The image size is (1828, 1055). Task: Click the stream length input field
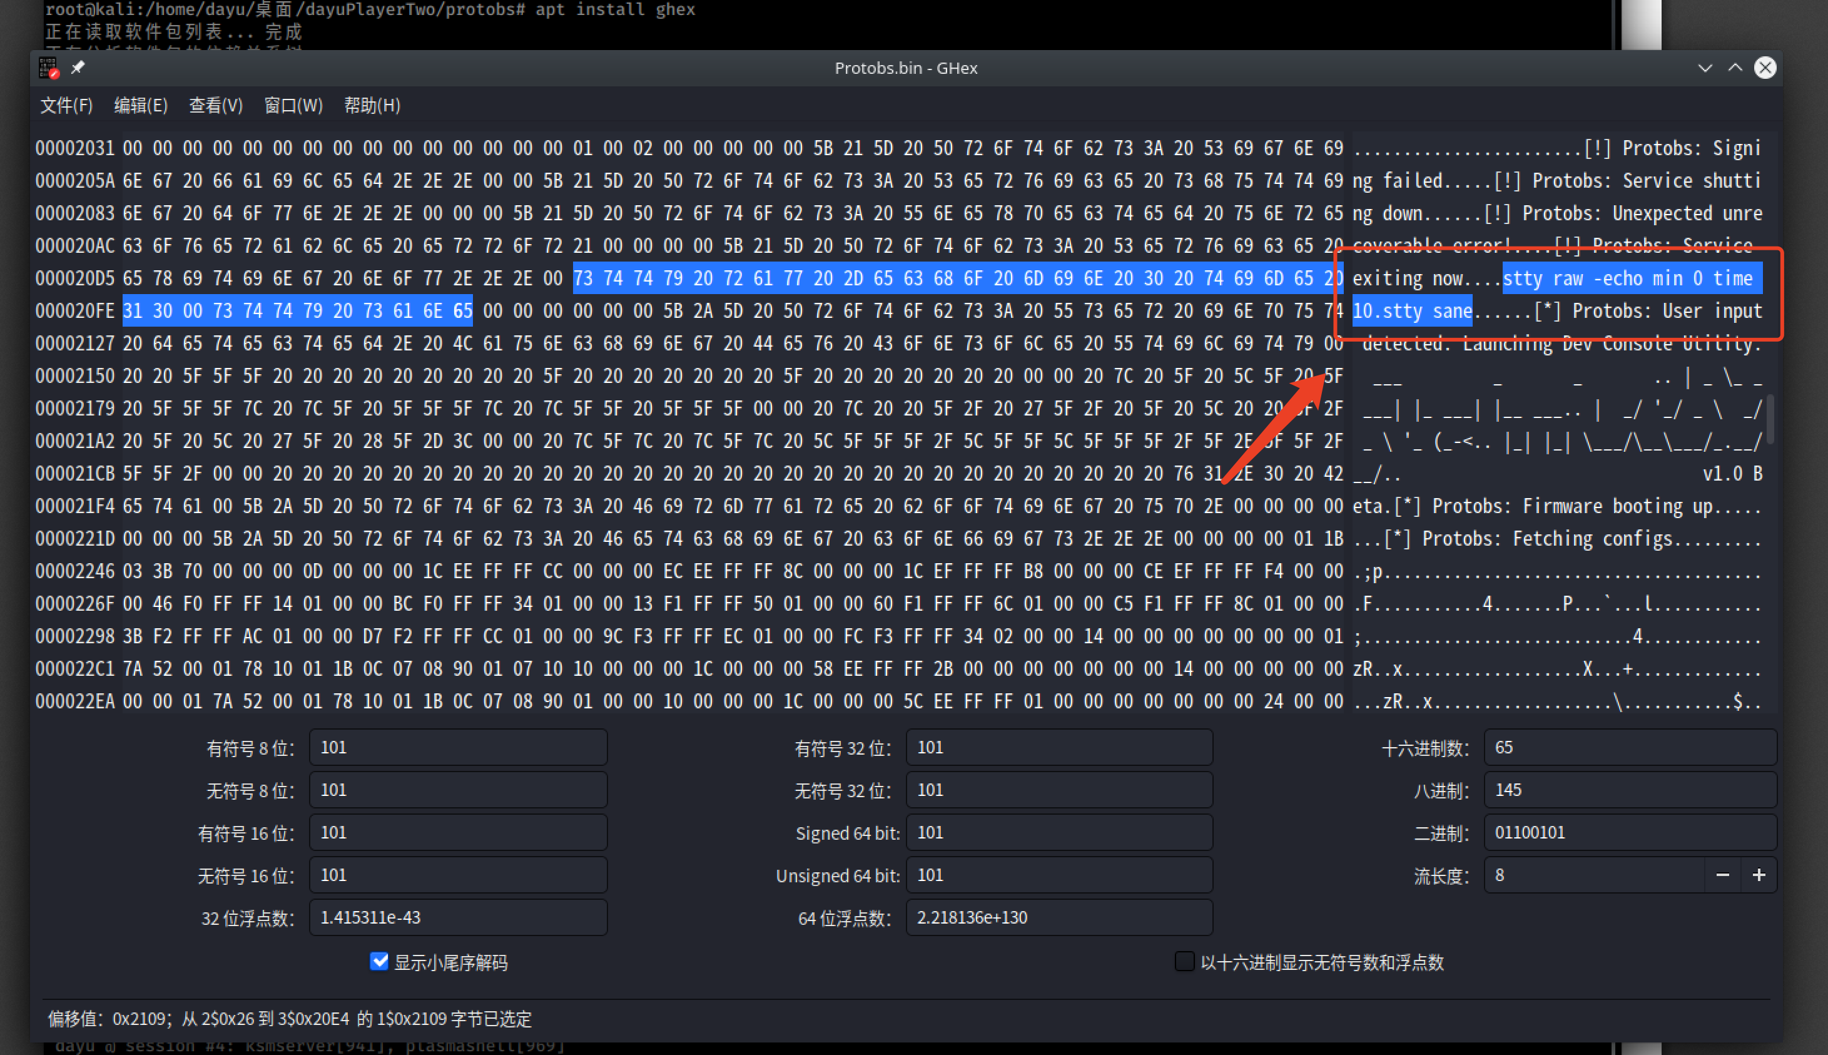click(1593, 875)
